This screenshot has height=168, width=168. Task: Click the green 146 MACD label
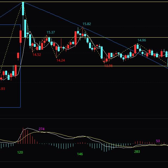click(80, 154)
